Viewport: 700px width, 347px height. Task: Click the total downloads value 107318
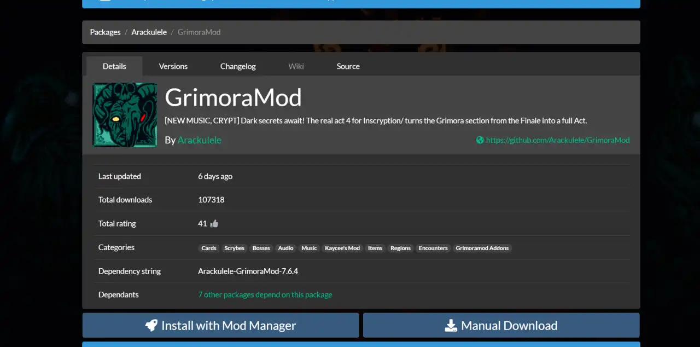point(211,200)
